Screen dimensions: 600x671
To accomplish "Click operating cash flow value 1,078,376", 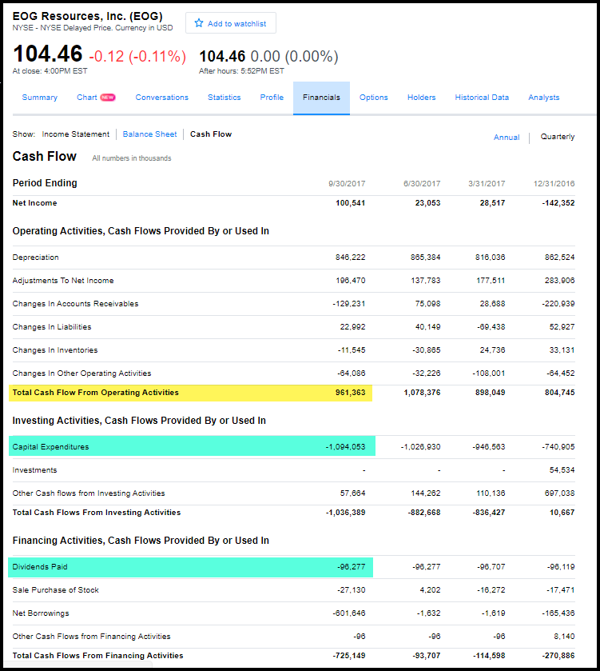I will point(422,393).
